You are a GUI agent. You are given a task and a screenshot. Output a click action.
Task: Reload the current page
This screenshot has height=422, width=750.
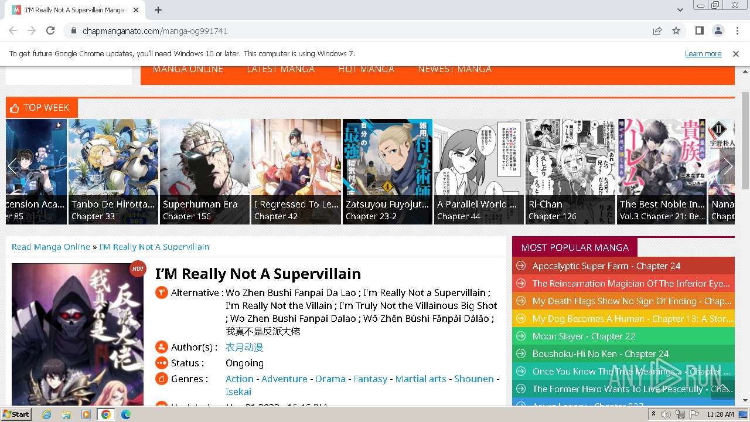(50, 30)
